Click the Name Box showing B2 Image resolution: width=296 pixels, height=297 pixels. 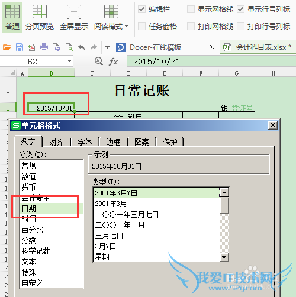point(33,62)
